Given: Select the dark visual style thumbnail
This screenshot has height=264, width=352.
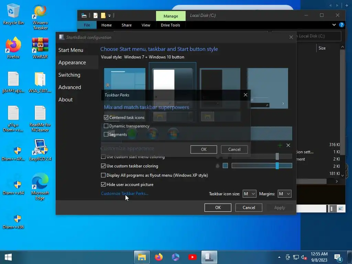Looking at the screenshot, I should (x=220, y=88).
